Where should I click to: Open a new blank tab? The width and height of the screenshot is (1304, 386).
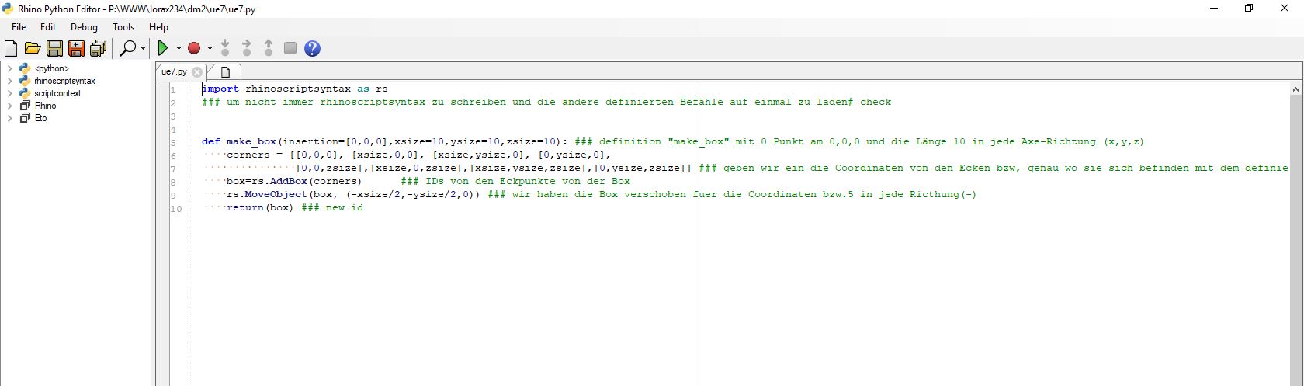point(225,72)
